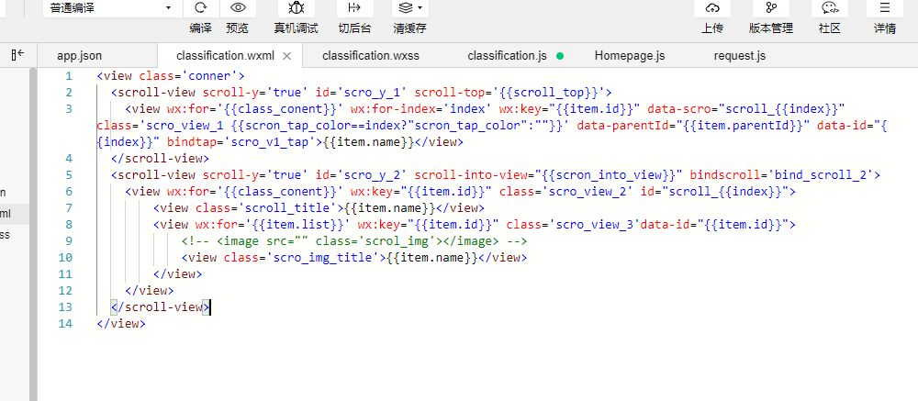
Task: Click the 社区 label
Action: [x=830, y=28]
